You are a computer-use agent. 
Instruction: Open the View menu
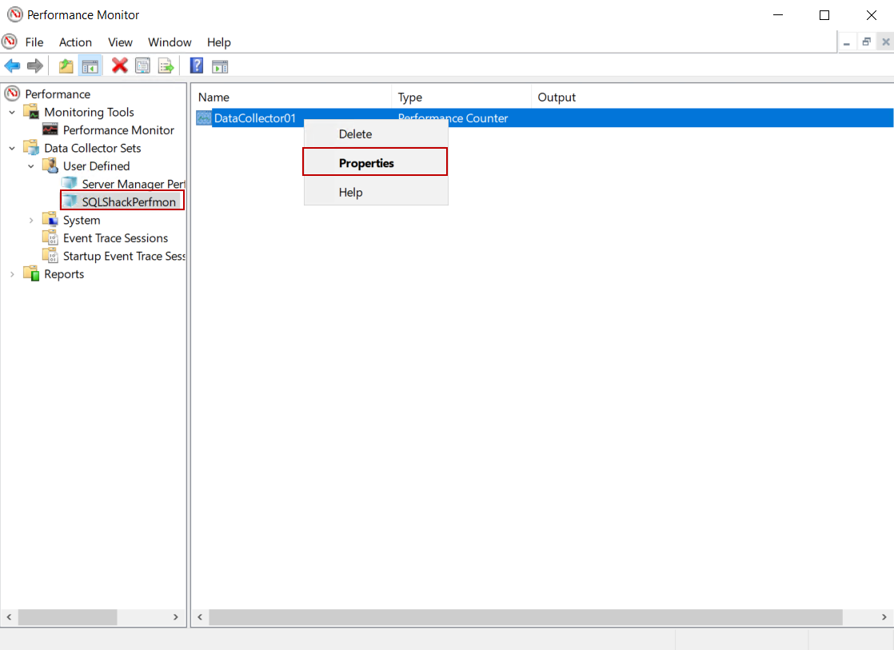pyautogui.click(x=120, y=42)
